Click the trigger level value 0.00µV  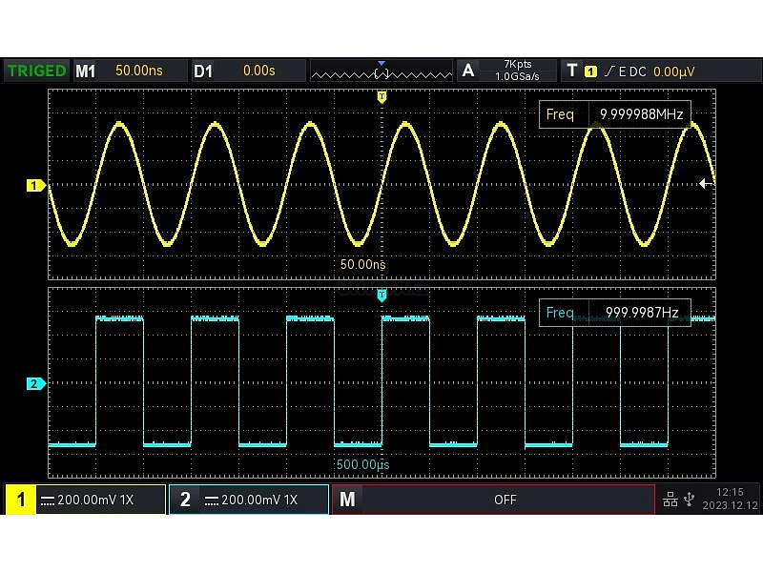(x=673, y=71)
